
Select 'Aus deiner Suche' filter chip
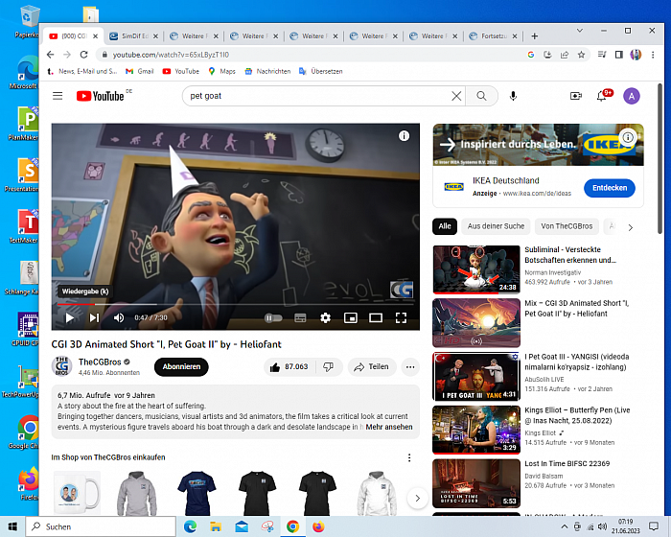[496, 226]
